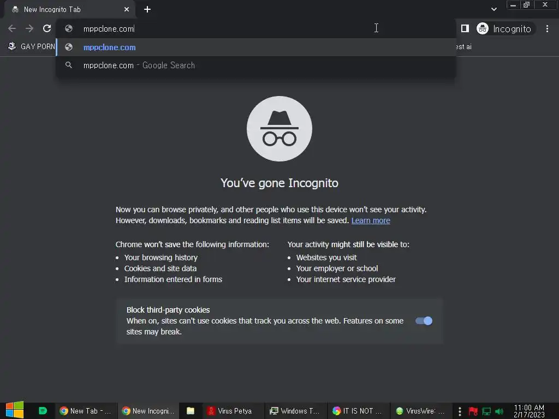The image size is (559, 419).
Task: Click the 'Your browsing history' list item
Action: [161, 258]
